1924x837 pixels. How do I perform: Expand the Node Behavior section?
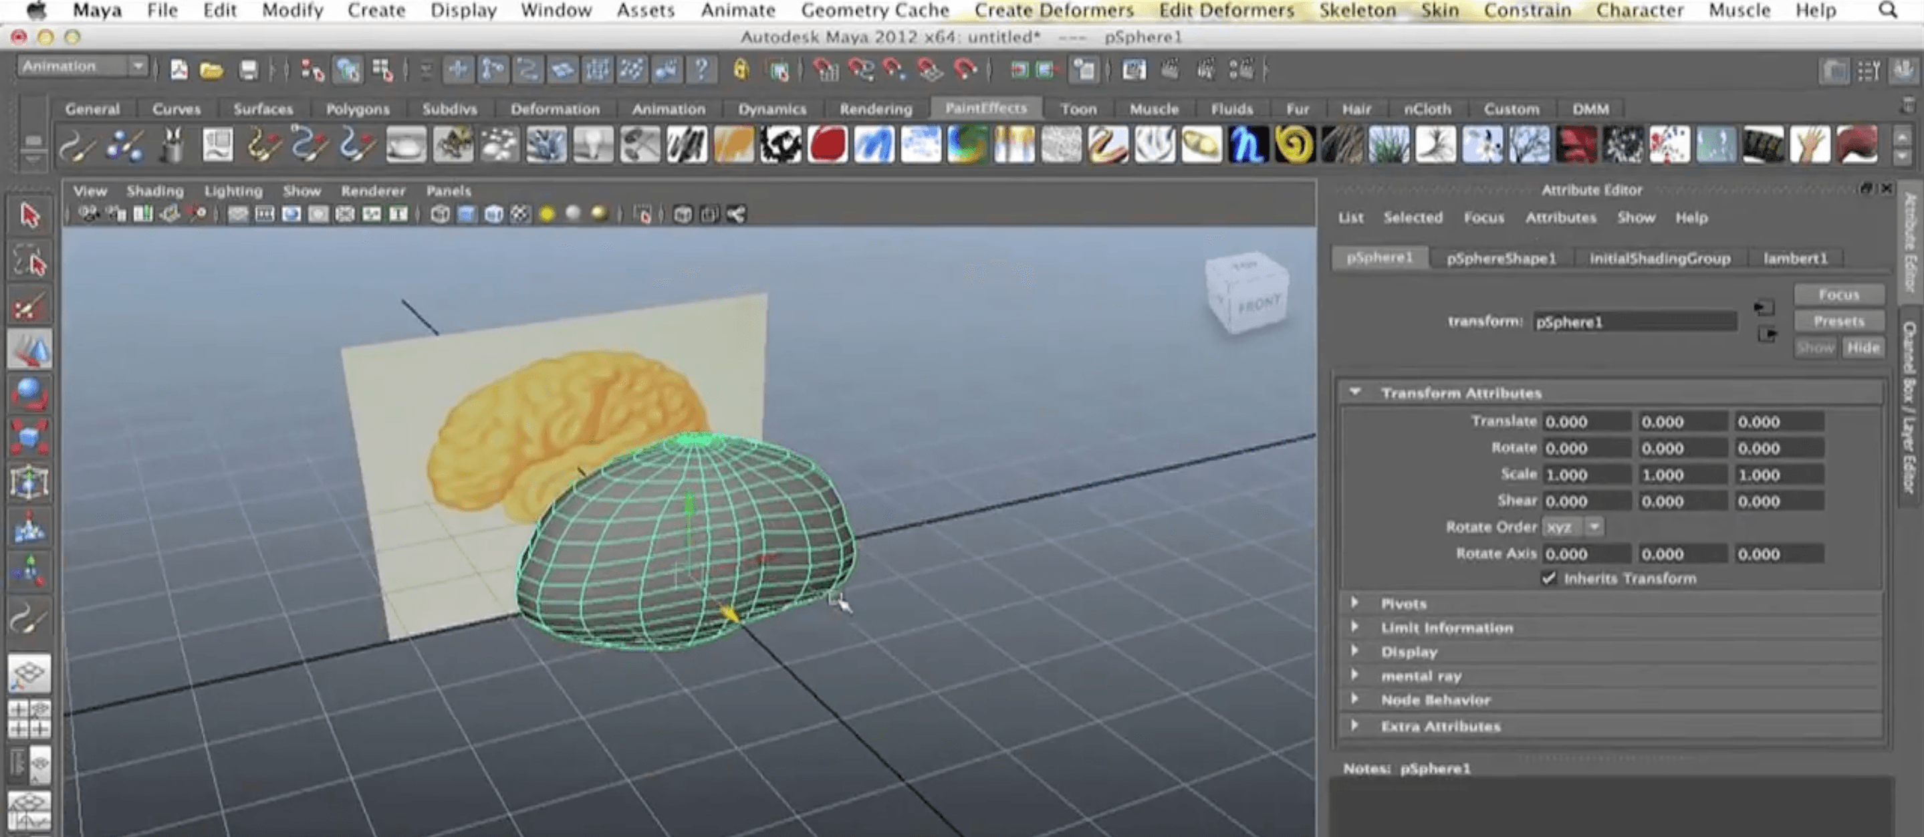1354,699
